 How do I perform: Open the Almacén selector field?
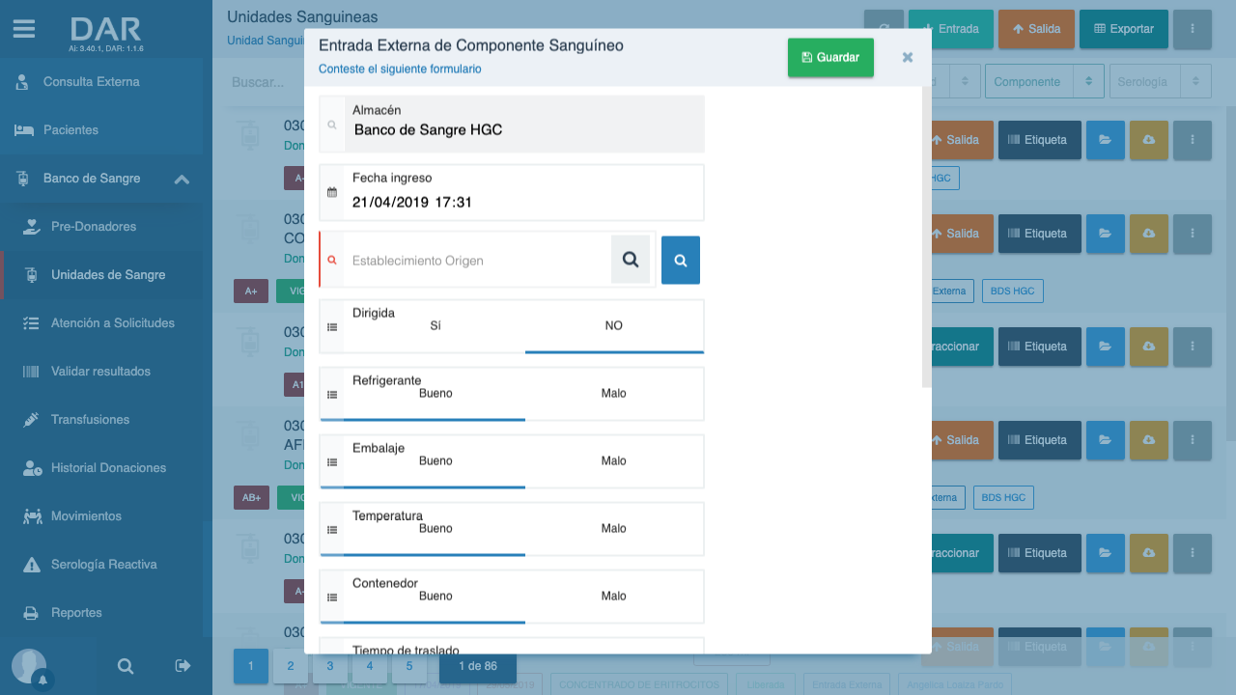pyautogui.click(x=512, y=124)
